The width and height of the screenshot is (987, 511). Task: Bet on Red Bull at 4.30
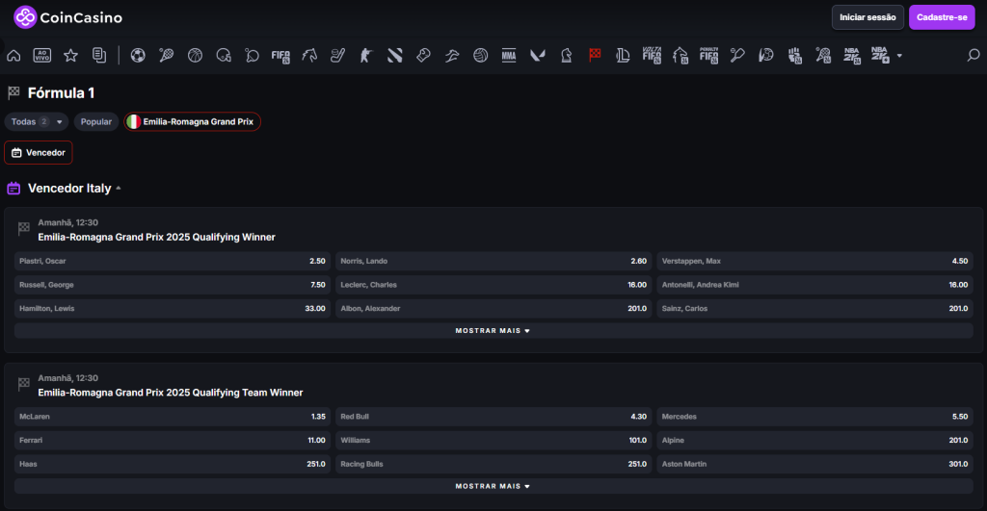coord(493,417)
